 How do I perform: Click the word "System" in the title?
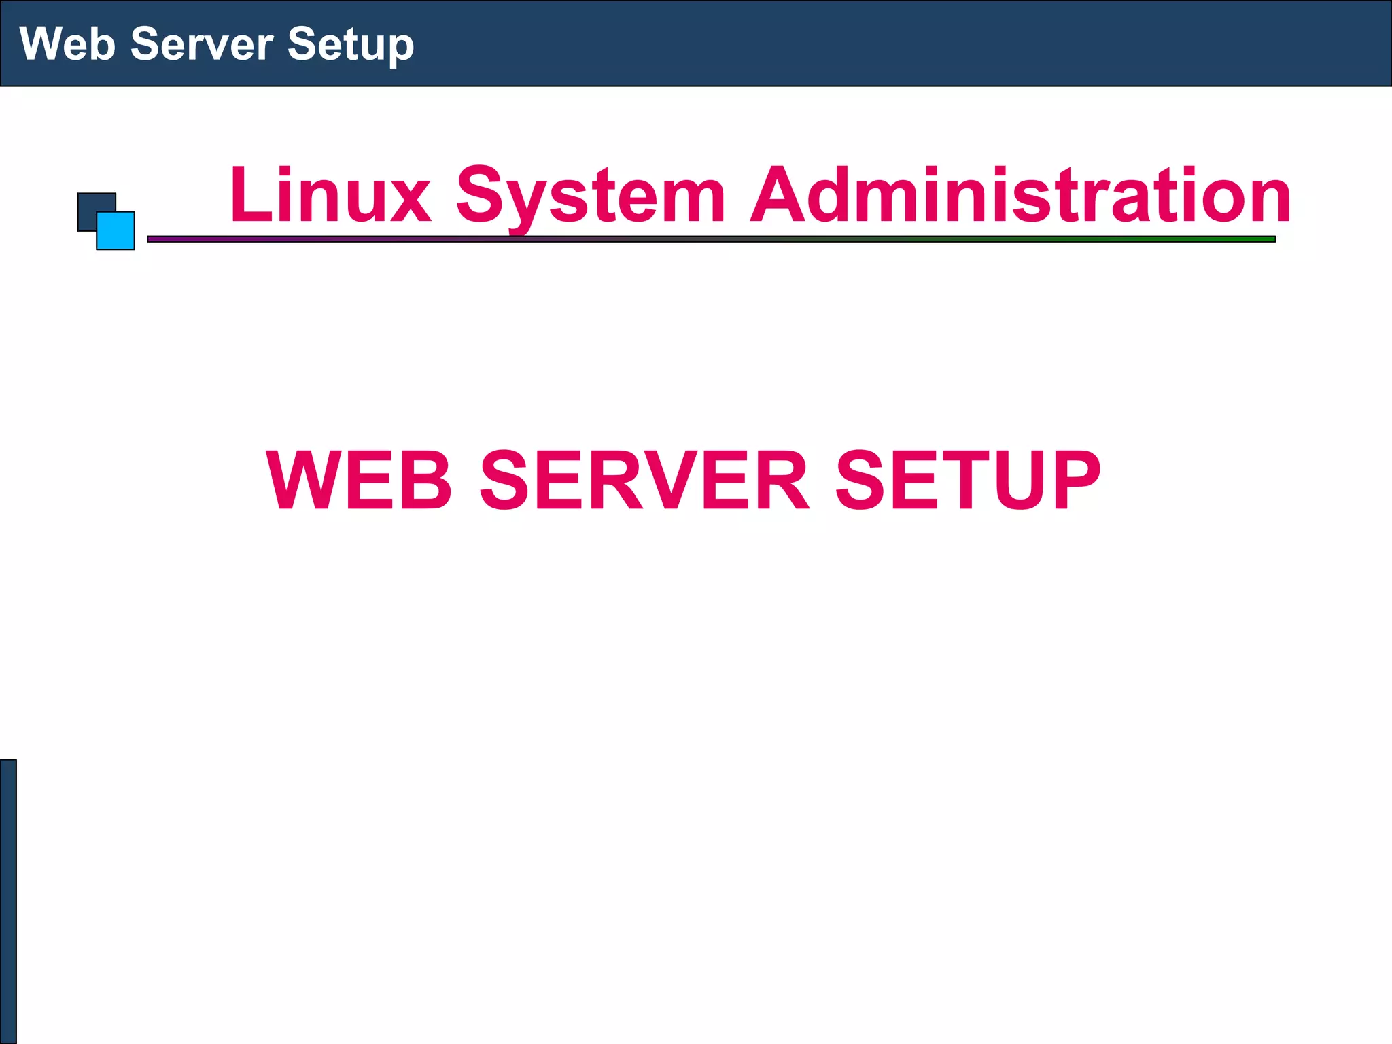[x=591, y=195]
